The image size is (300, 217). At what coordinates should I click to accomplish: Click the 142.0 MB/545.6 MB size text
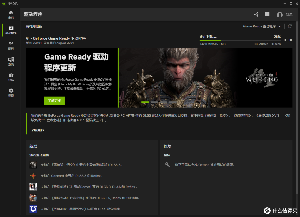click(x=212, y=44)
